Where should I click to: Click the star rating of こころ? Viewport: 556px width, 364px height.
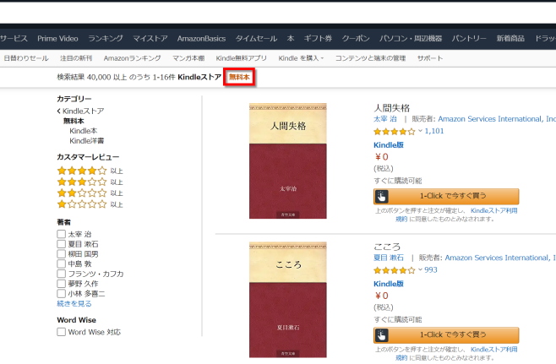coord(395,271)
